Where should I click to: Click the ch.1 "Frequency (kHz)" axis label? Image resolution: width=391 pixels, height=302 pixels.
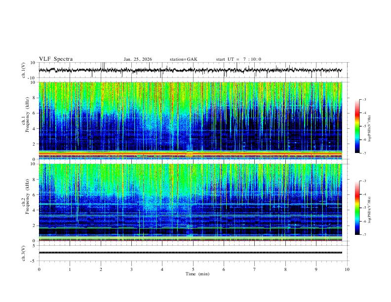point(27,114)
